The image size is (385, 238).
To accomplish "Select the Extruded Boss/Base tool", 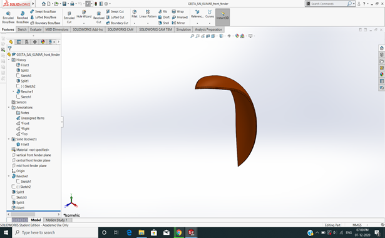I will pyautogui.click(x=8, y=17).
